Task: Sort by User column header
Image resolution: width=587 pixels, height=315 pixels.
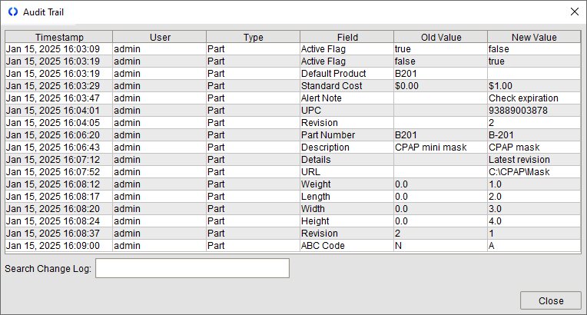Action: coord(159,37)
